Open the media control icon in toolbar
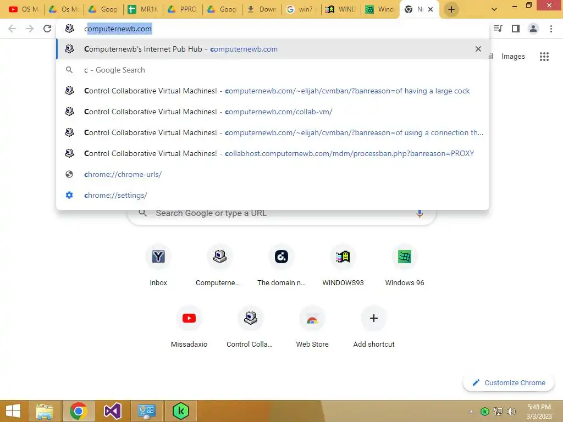The width and height of the screenshot is (563, 422). [x=498, y=29]
